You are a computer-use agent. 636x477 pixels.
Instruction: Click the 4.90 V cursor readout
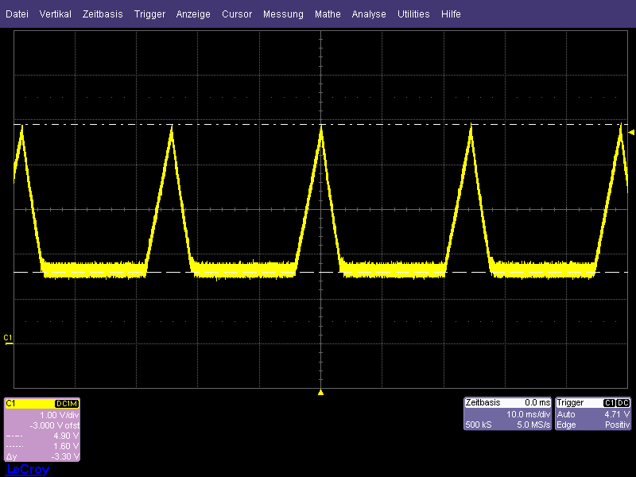(66, 436)
